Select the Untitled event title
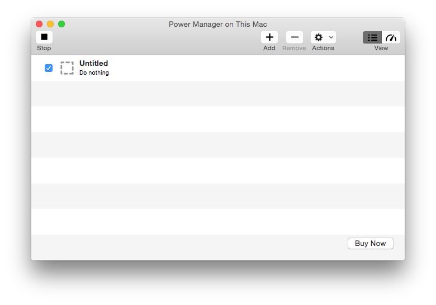Viewport: 436px width, 305px height. [x=94, y=63]
